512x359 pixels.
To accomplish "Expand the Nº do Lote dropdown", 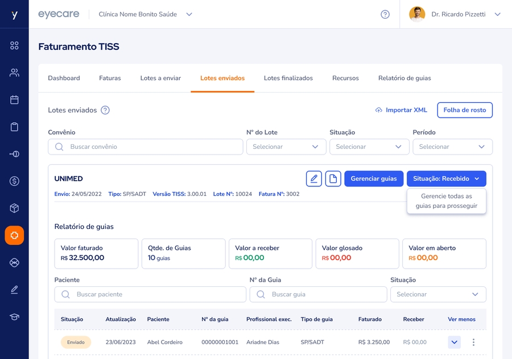I will click(286, 147).
